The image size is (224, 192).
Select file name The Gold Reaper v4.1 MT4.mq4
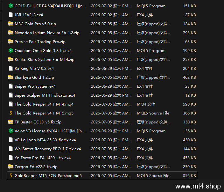pyautogui.click(x=44, y=104)
